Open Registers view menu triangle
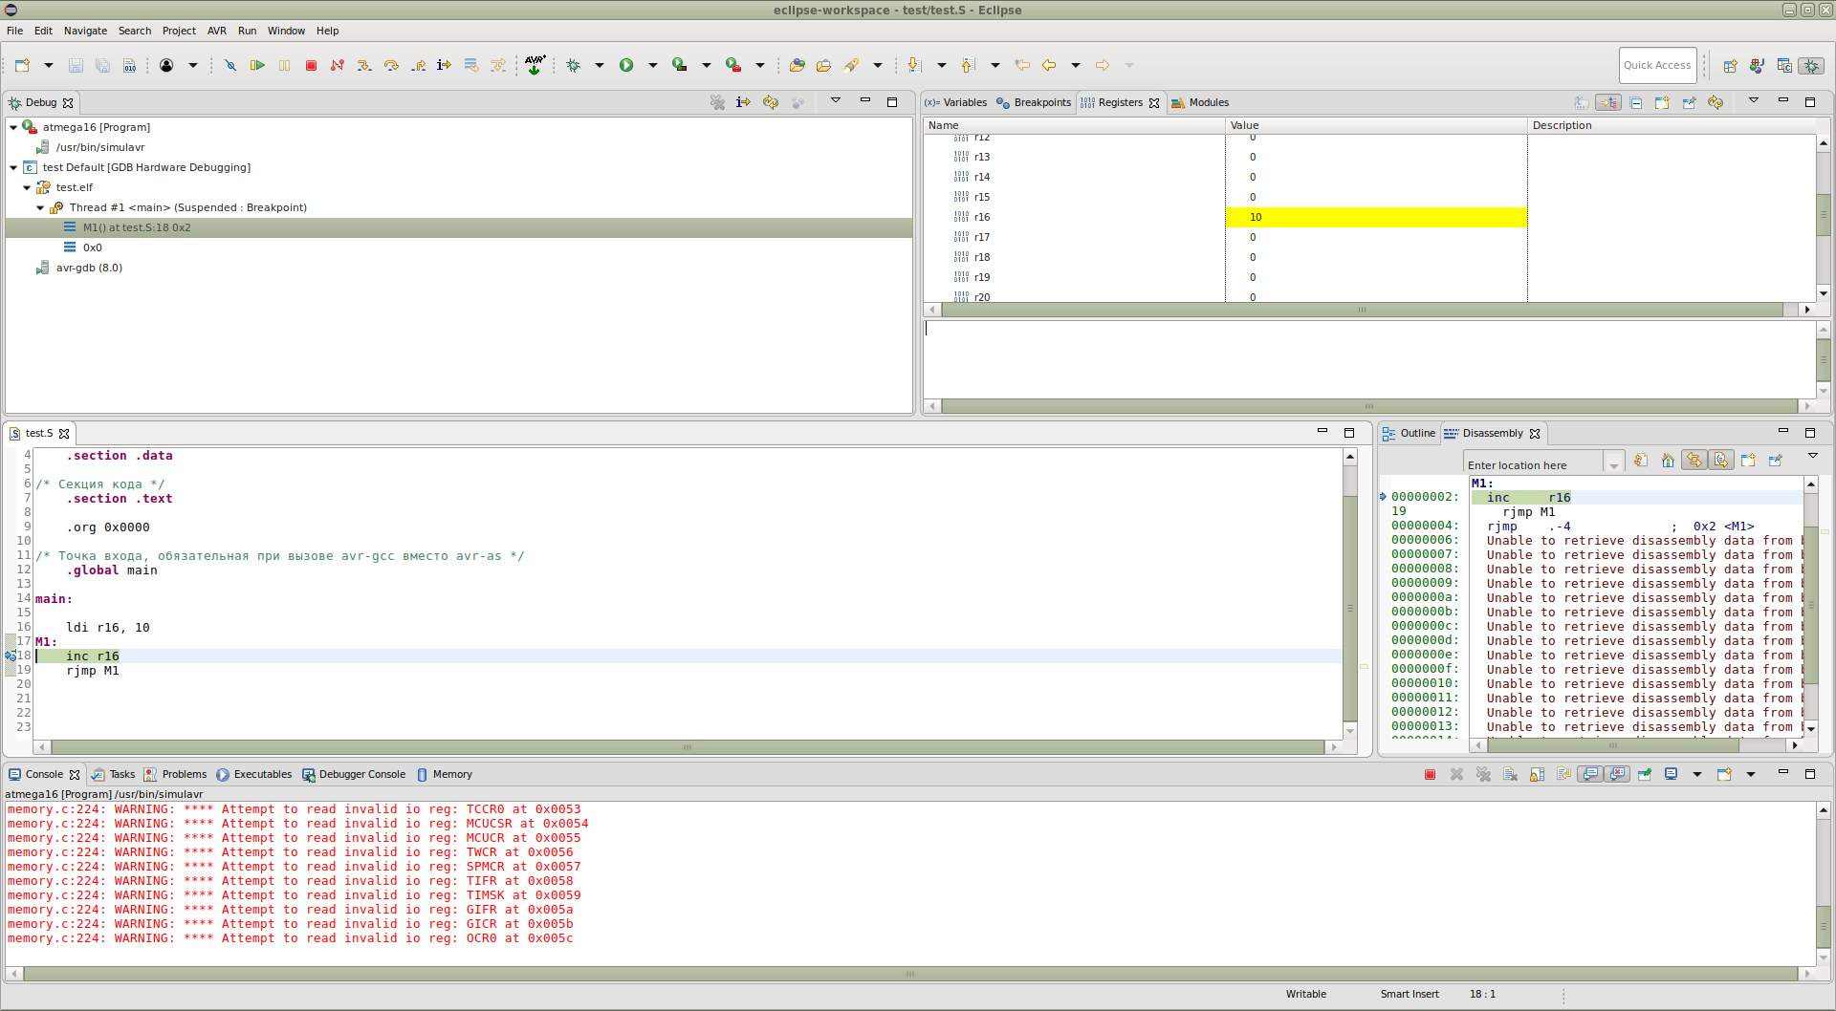The width and height of the screenshot is (1836, 1011). point(1754,100)
